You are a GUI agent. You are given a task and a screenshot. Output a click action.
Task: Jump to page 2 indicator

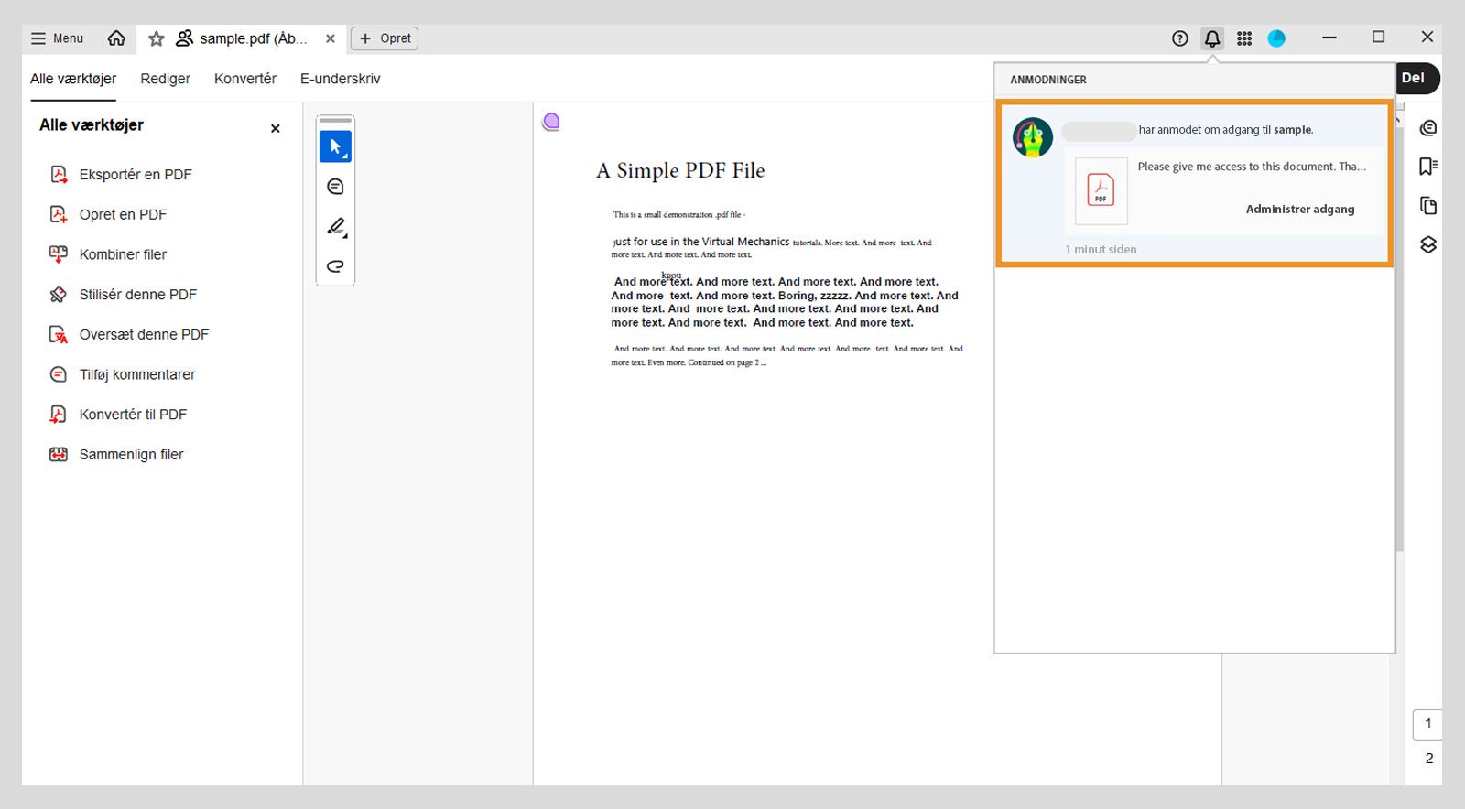click(1428, 759)
